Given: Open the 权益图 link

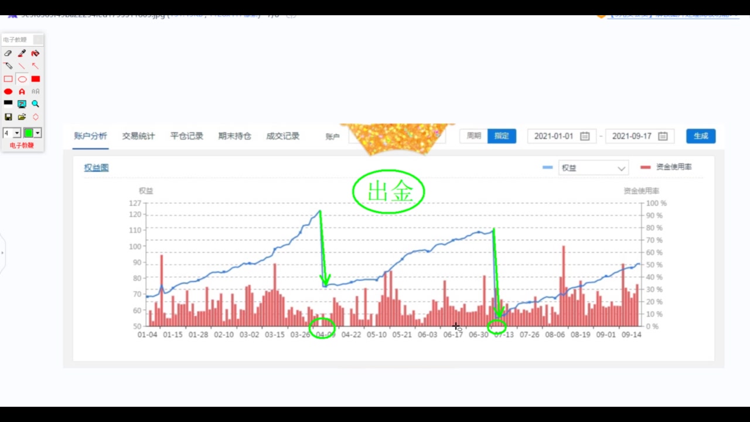Looking at the screenshot, I should tap(96, 168).
